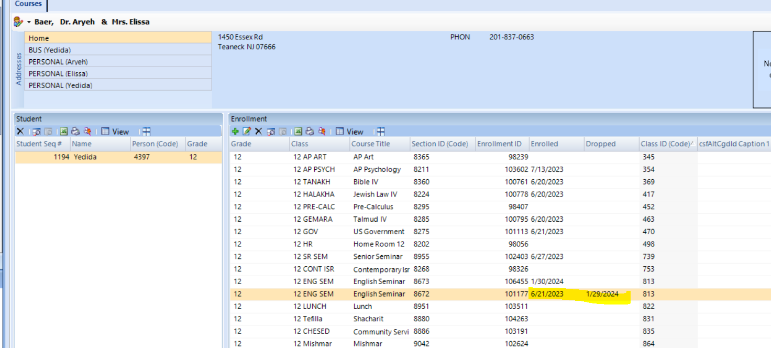The image size is (771, 348).
Task: Print the Enrollment grid
Action: tap(310, 132)
